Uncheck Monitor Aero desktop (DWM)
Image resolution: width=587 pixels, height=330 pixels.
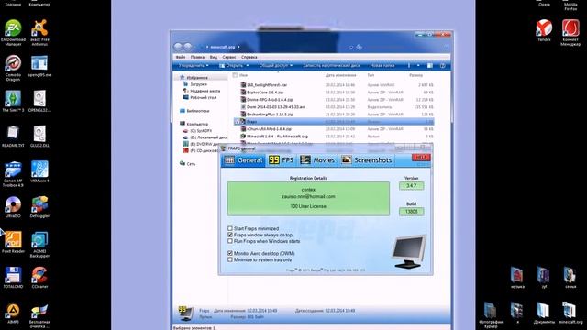[230, 253]
